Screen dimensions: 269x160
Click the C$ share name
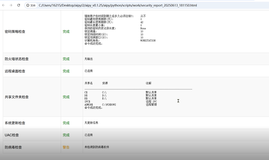coord(86,92)
